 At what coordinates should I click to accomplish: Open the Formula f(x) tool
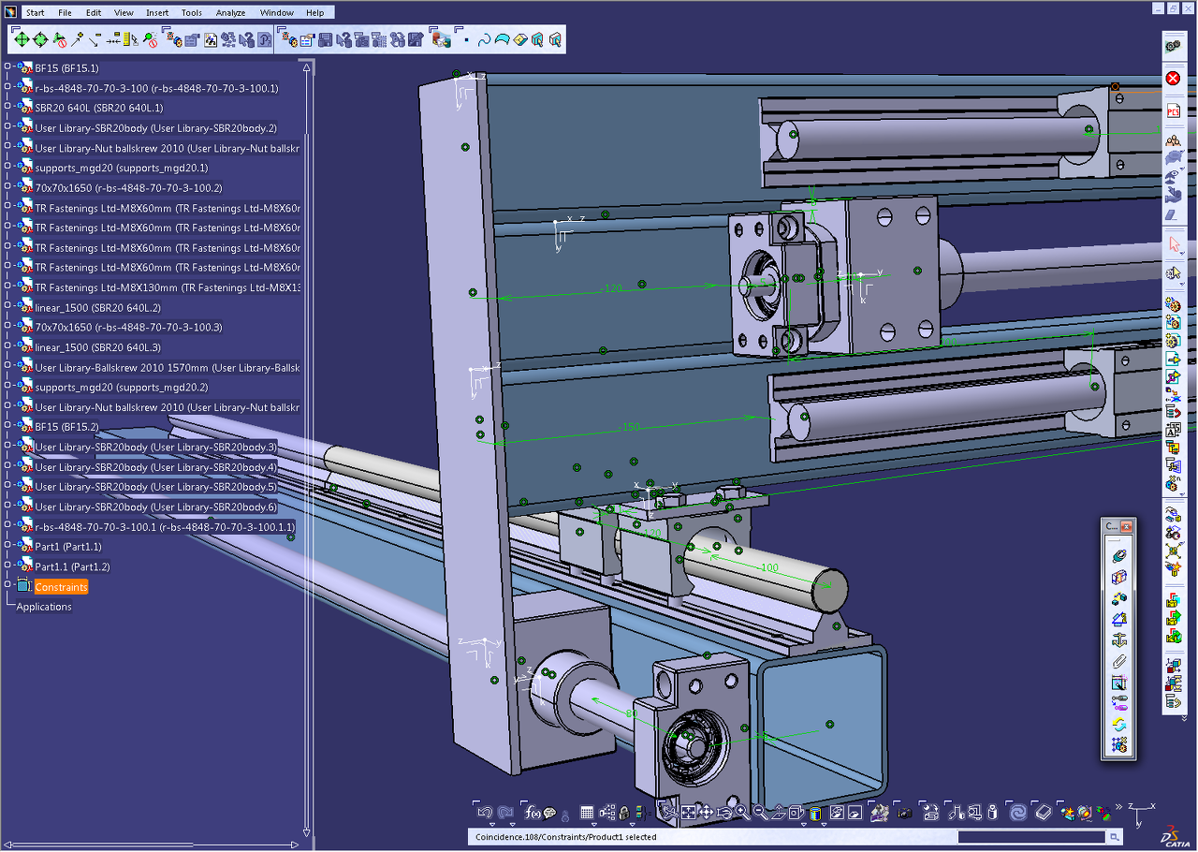tap(533, 812)
